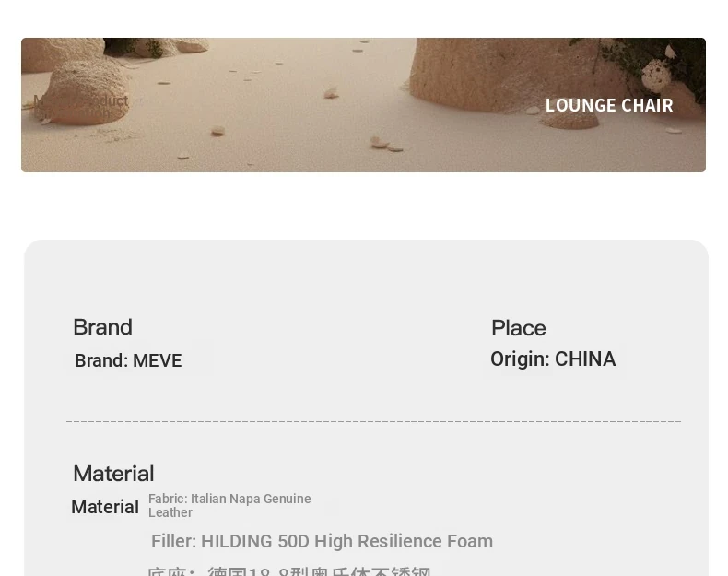Click the Place section heading
The width and height of the screenshot is (728, 576).
pos(519,328)
